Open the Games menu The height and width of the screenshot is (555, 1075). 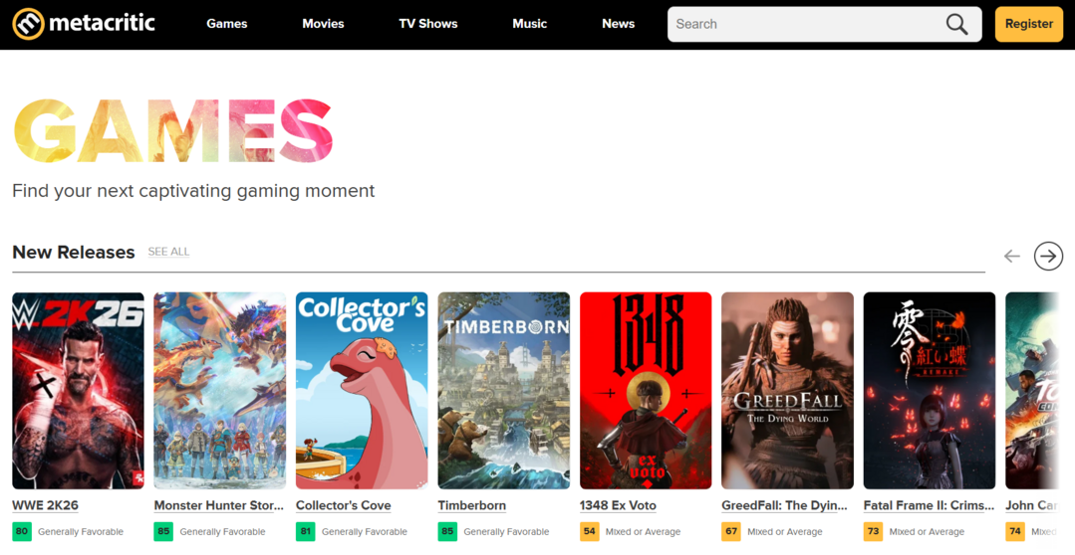[x=226, y=24]
